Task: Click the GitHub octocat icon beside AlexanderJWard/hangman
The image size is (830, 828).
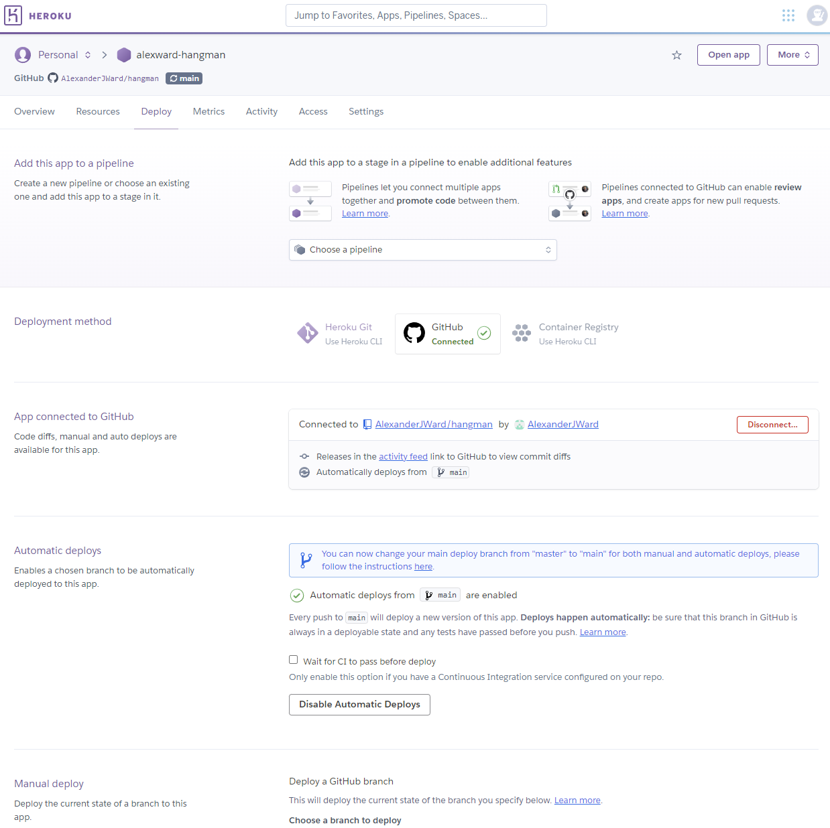Action: point(53,78)
